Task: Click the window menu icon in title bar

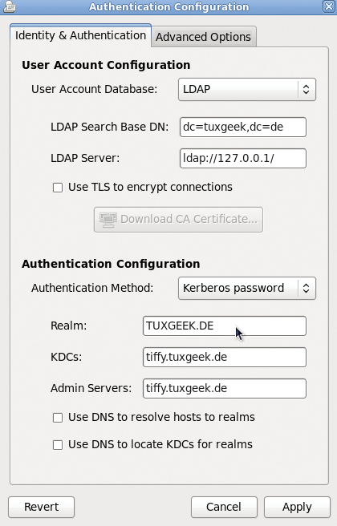Action: 9,6
